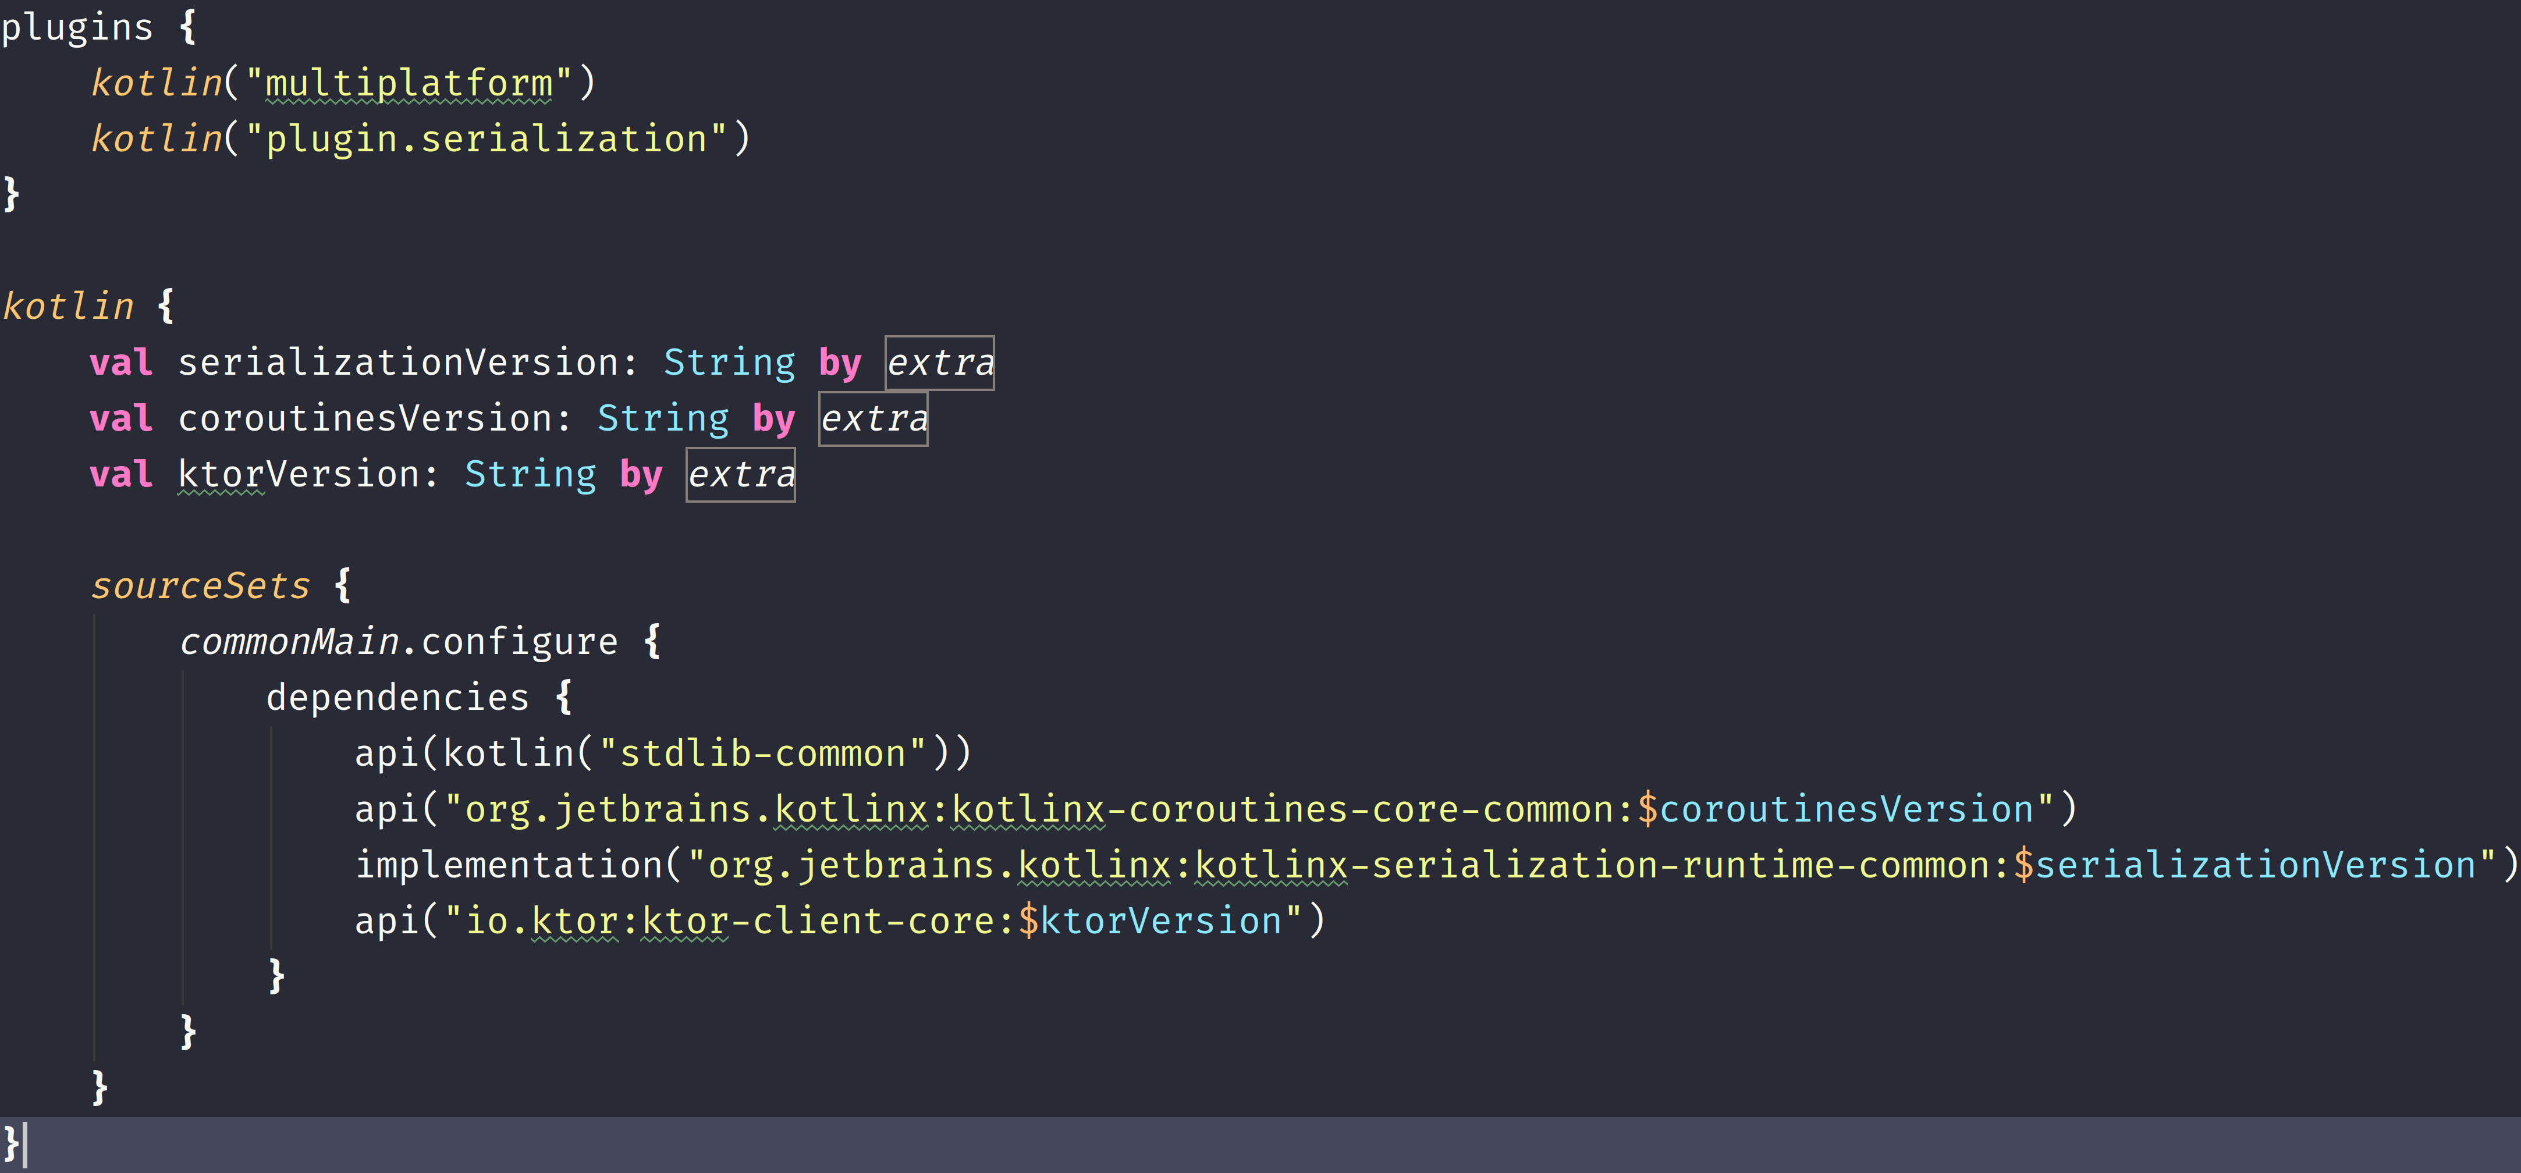Click kotlin before "multiplatform"
The image size is (2521, 1173).
pos(157,83)
